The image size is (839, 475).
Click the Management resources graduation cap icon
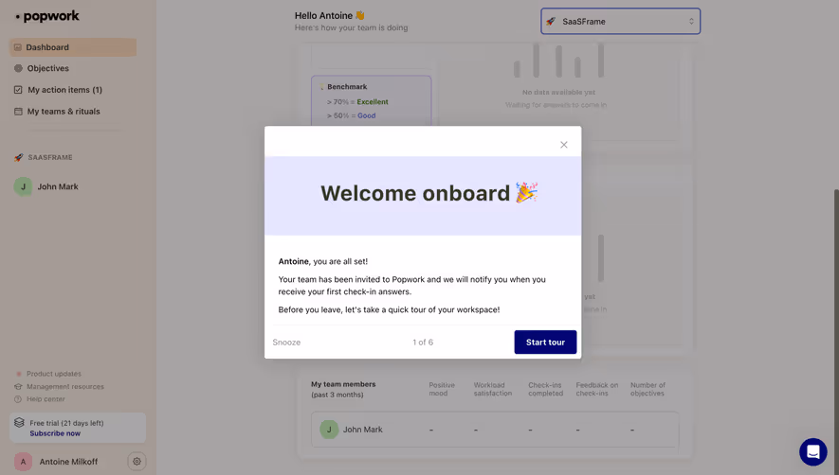coord(18,386)
